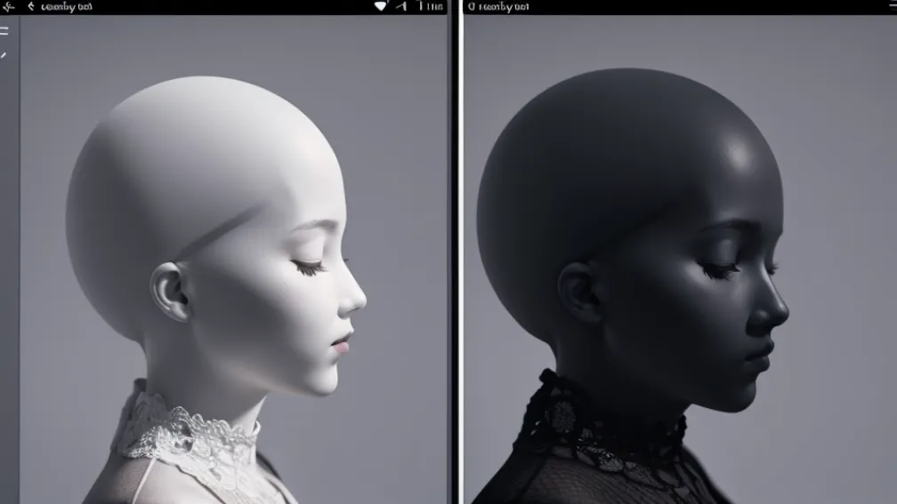The width and height of the screenshot is (897, 504).
Task: Select the slash pencil tool in left sidebar
Action: coord(4,55)
